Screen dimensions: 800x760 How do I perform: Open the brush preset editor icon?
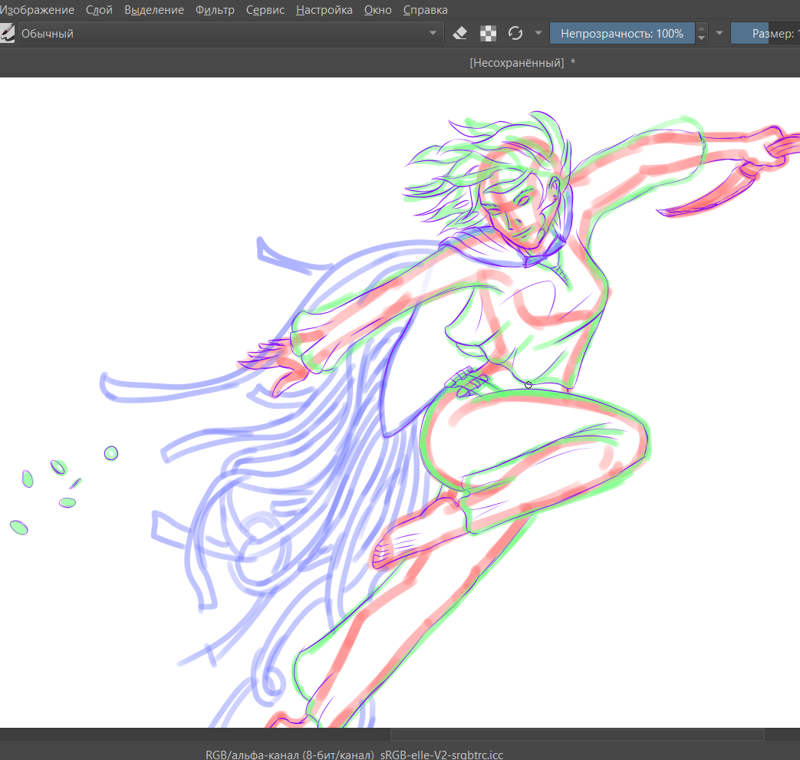(x=7, y=34)
